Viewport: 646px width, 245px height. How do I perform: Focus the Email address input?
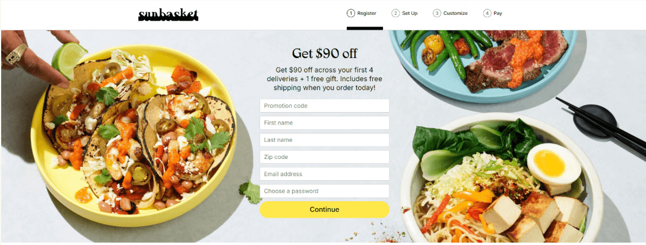pos(324,174)
